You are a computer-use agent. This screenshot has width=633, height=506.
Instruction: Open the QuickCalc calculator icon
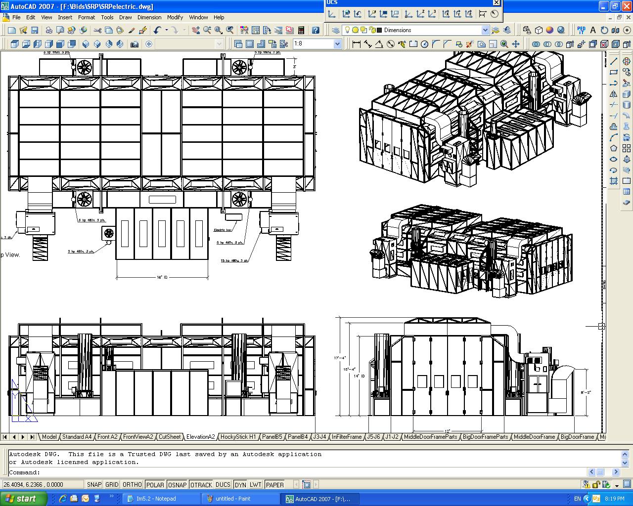[301, 30]
